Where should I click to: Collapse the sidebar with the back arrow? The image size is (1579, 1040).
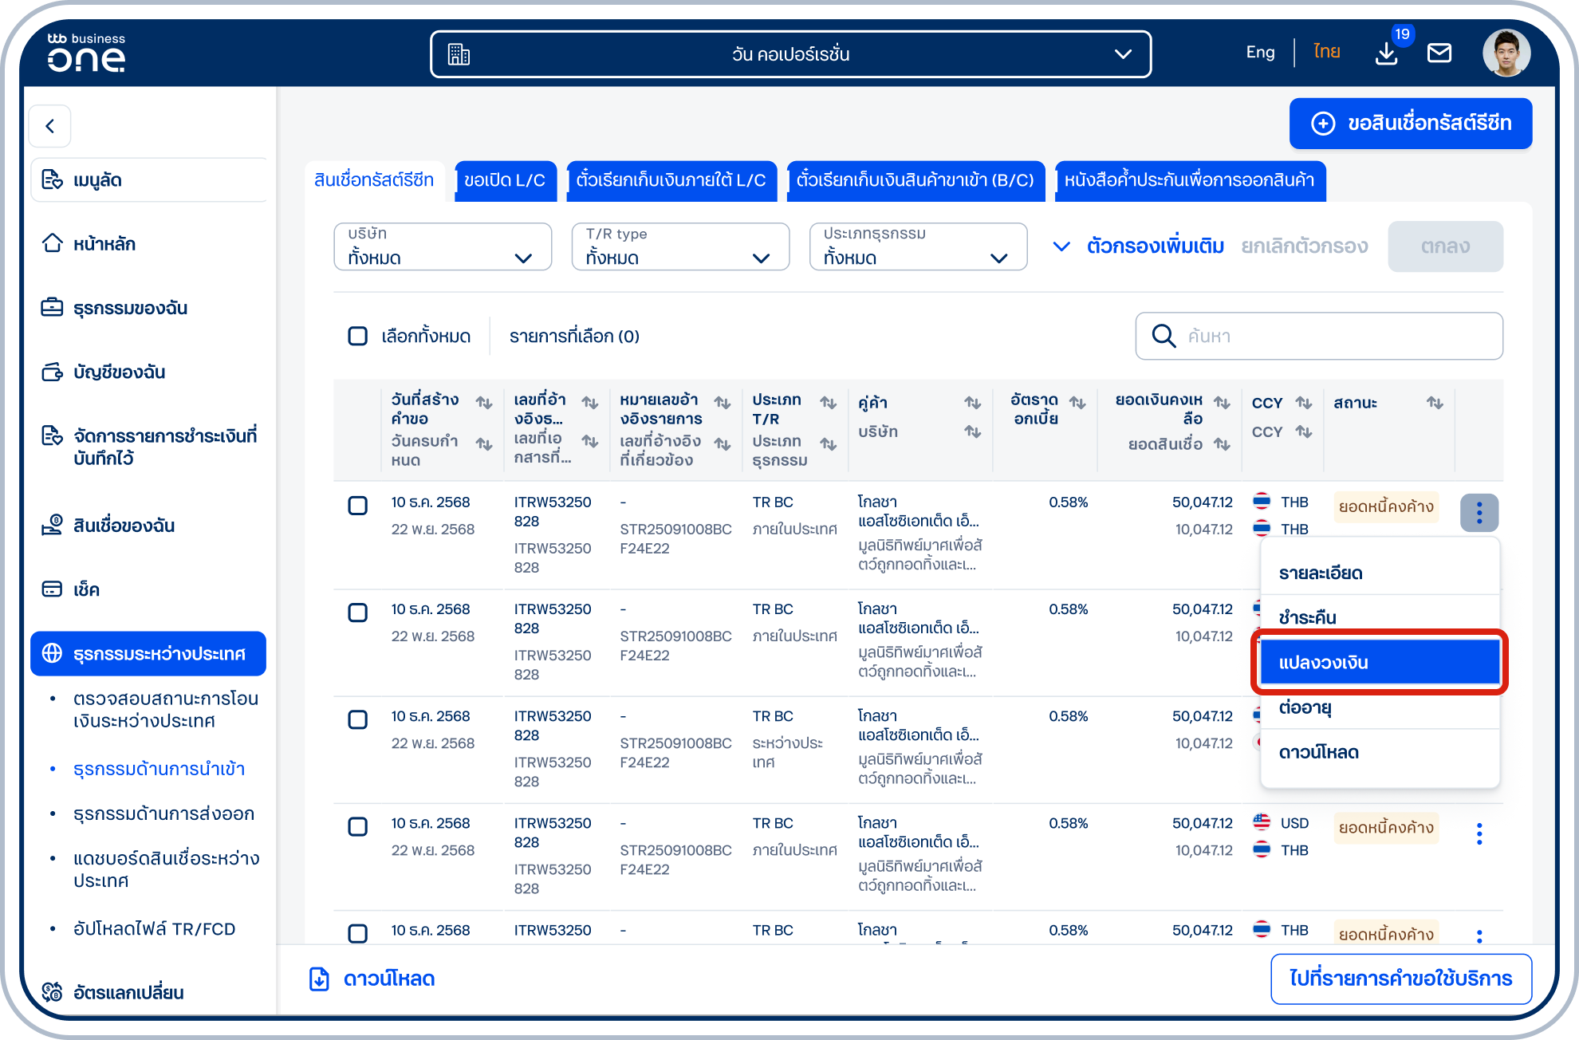pos(50,126)
